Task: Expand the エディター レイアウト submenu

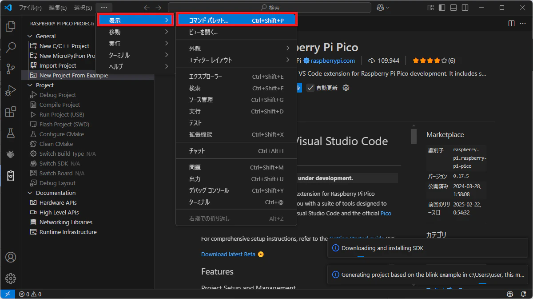Action: click(x=236, y=60)
